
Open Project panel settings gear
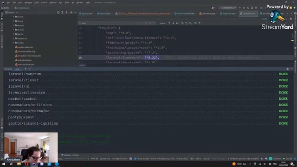[x=71, y=13]
